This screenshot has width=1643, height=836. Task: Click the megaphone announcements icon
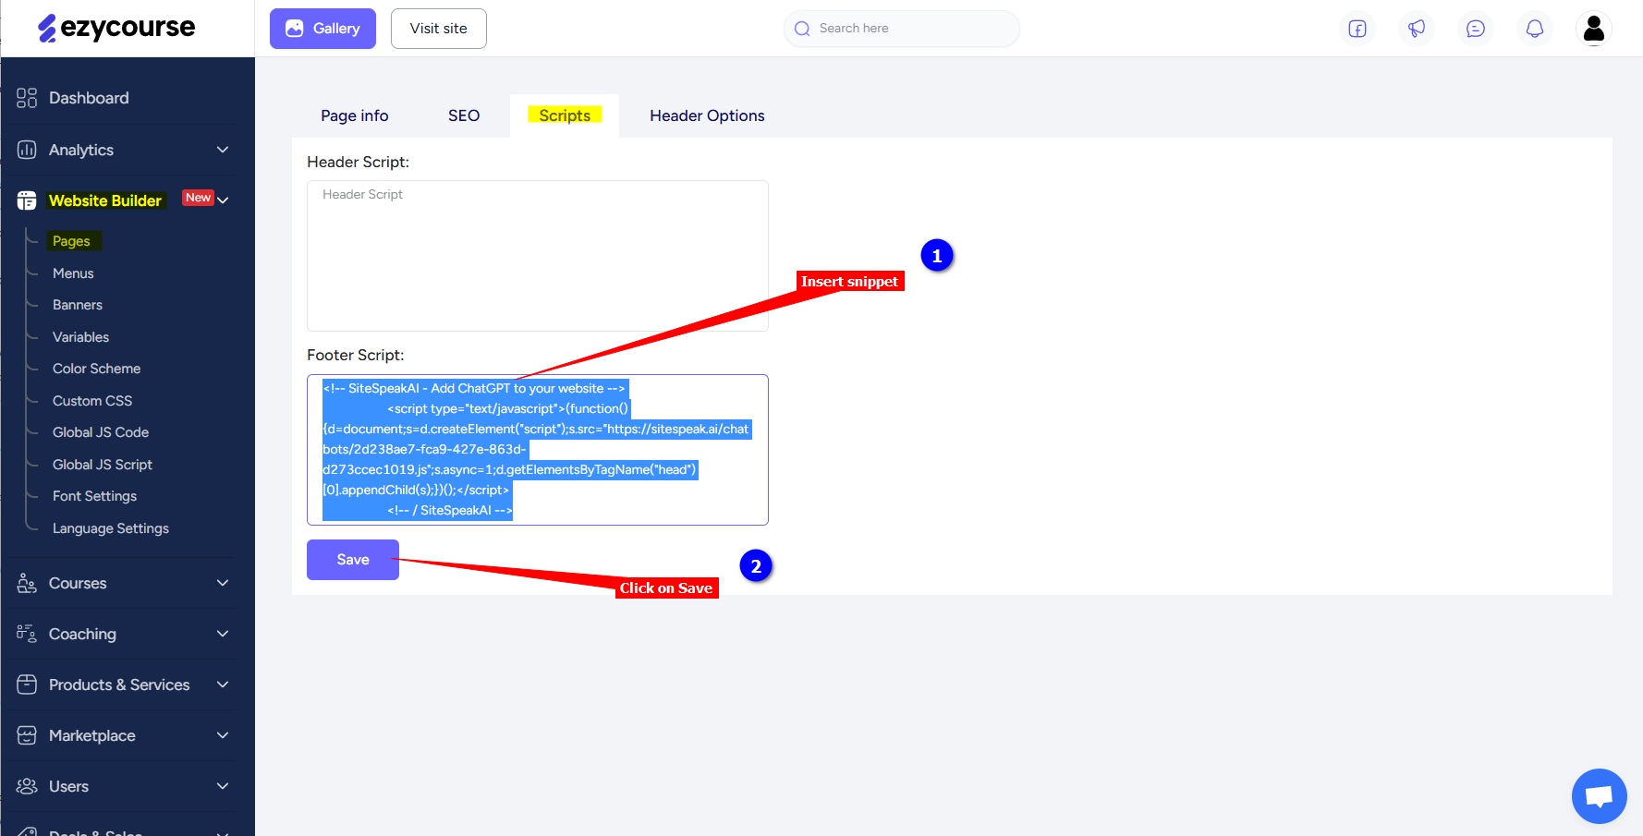coord(1417,29)
